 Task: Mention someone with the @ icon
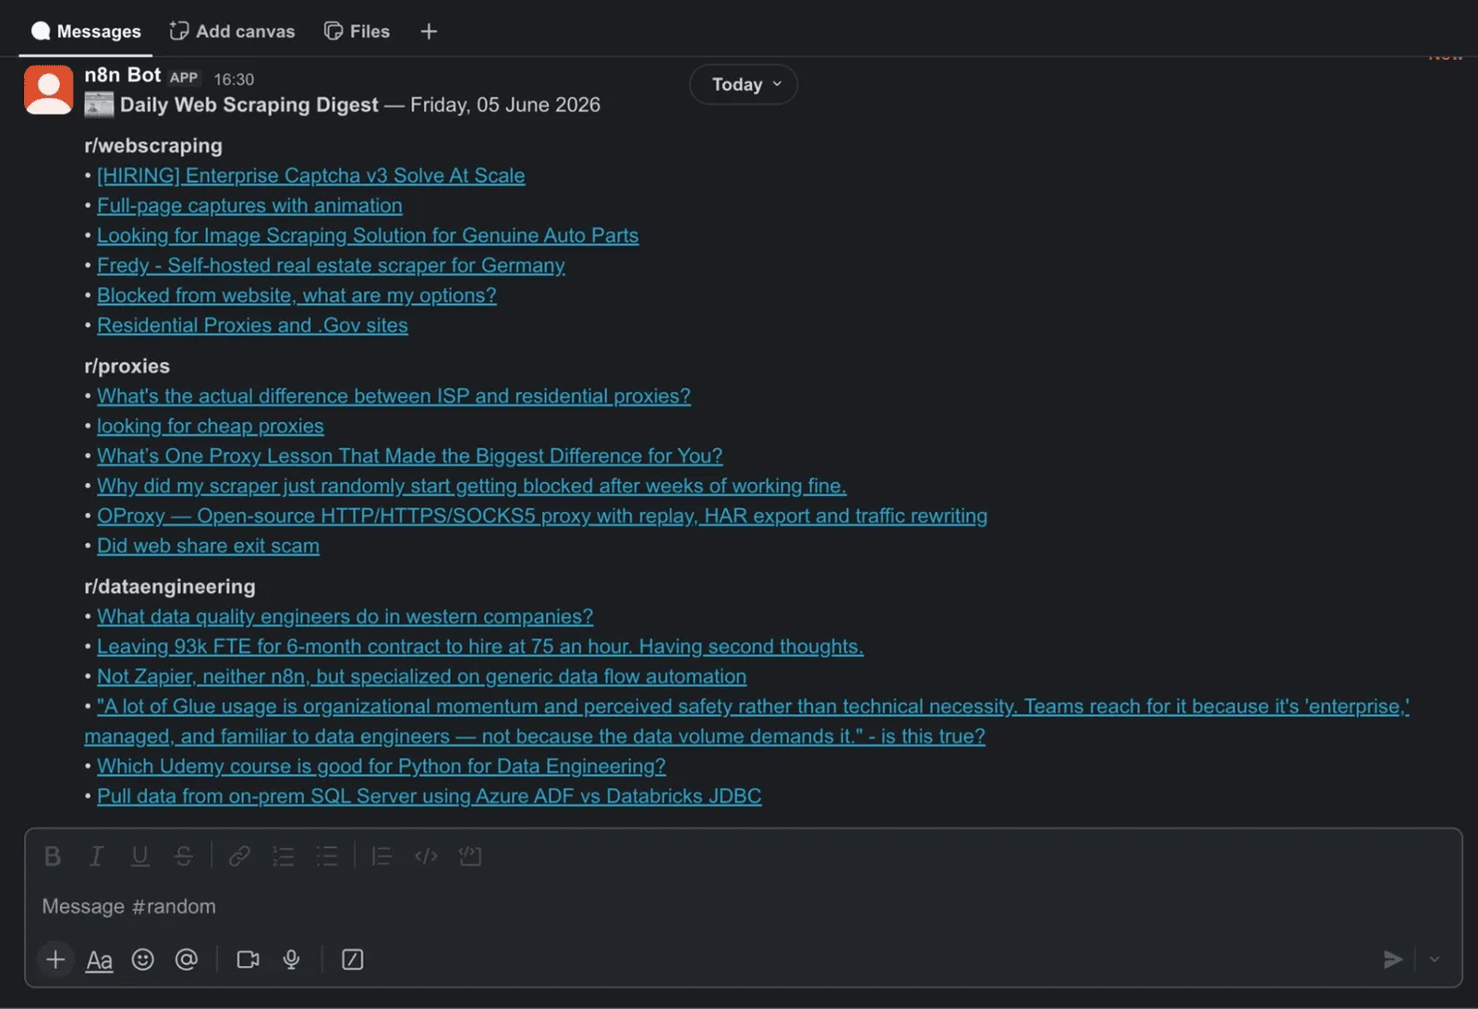click(187, 960)
